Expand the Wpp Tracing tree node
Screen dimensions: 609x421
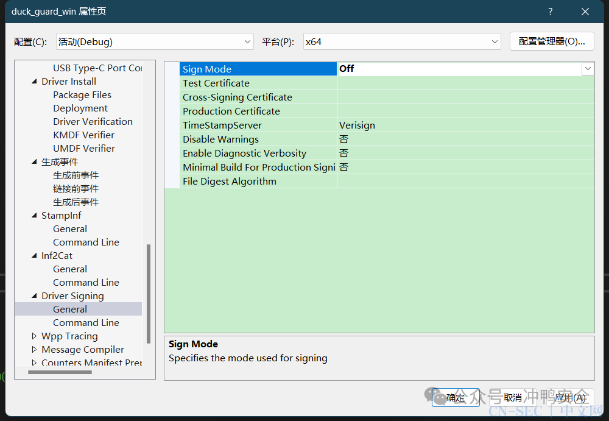point(34,336)
